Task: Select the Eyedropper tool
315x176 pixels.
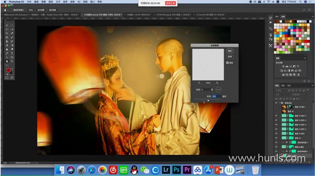Action: pos(12,33)
